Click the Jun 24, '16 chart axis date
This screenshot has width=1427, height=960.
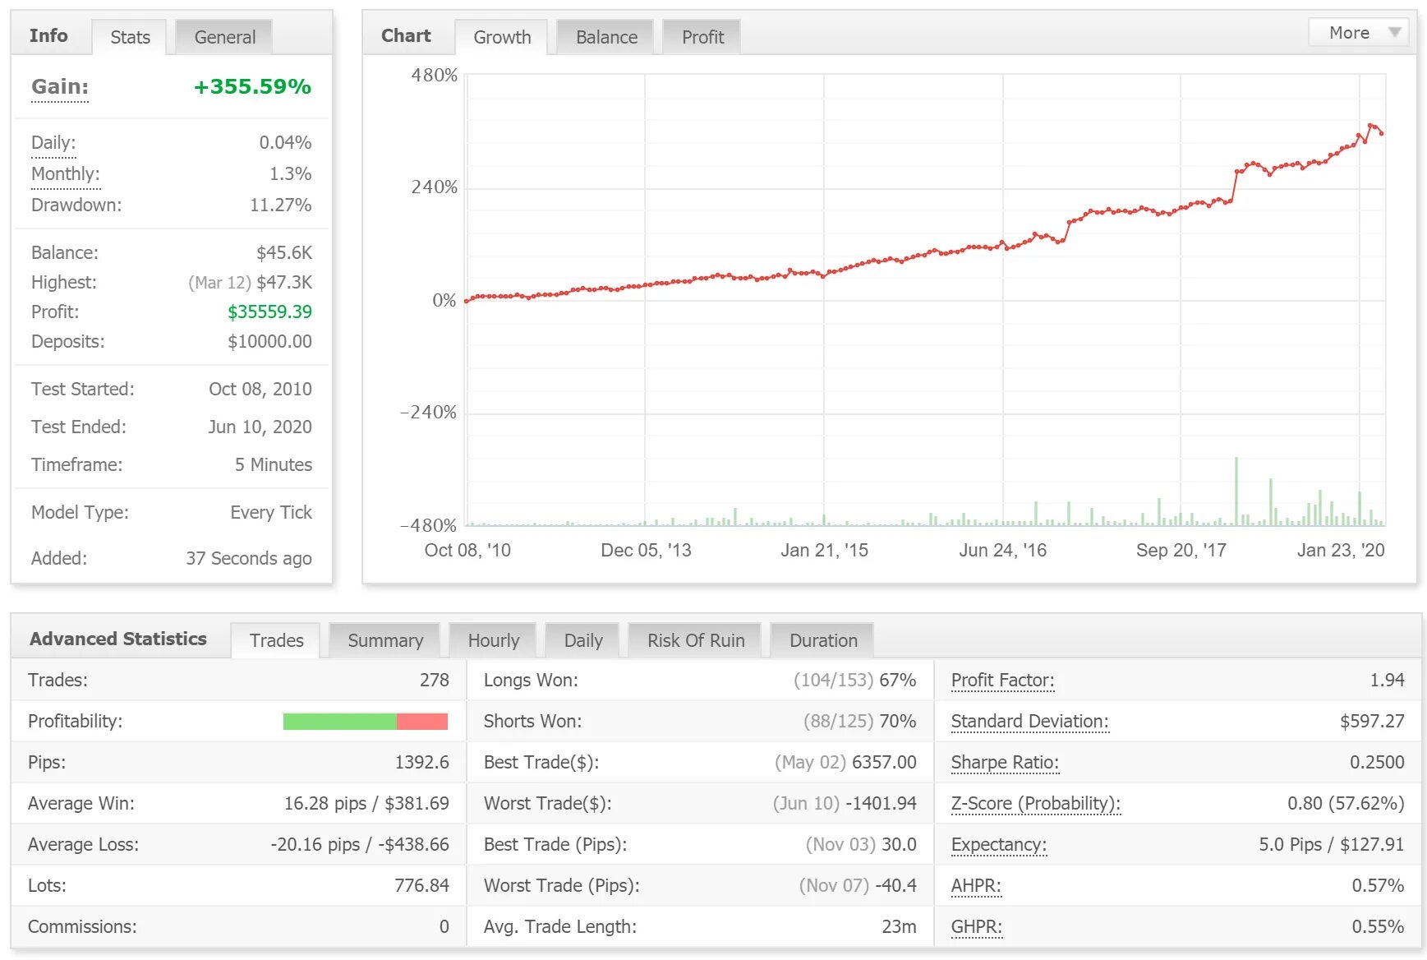click(x=1002, y=550)
